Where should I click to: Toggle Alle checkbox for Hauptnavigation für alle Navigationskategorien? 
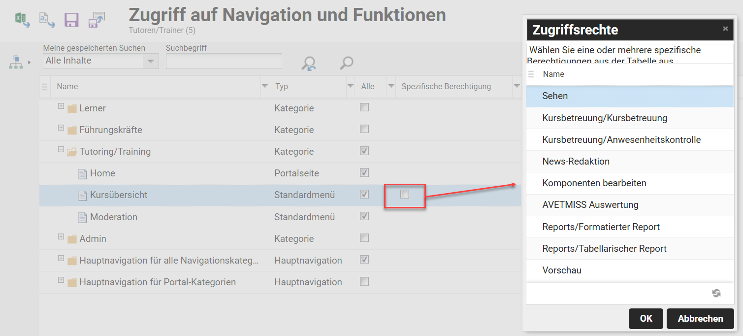click(364, 260)
